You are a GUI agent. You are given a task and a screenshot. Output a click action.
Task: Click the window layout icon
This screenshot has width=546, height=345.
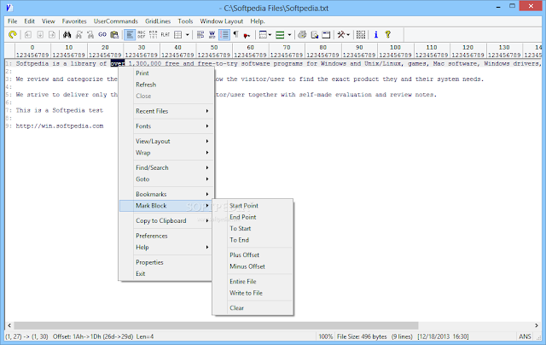coord(326,34)
